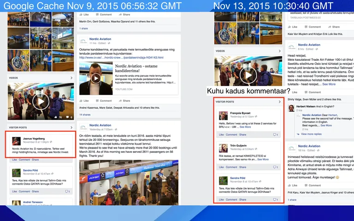Like Jaanus Vogelberg's visitor post
The image size is (354, 221).
coord(14,160)
